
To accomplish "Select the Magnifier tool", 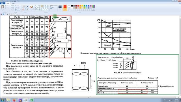I will [x=27, y=9].
